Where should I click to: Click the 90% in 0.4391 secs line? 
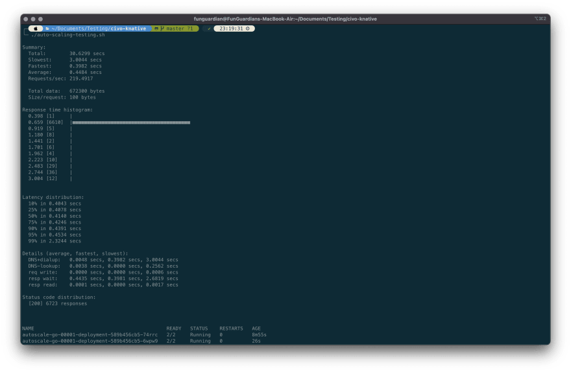55,229
